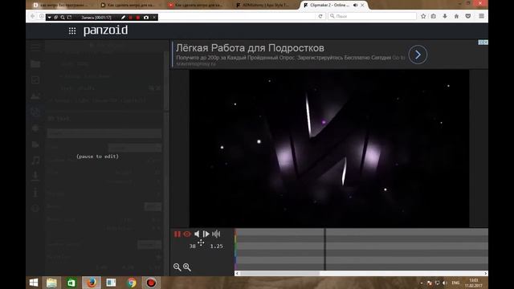
Task: Click the recorder magnifier icon
Action: tap(63, 18)
